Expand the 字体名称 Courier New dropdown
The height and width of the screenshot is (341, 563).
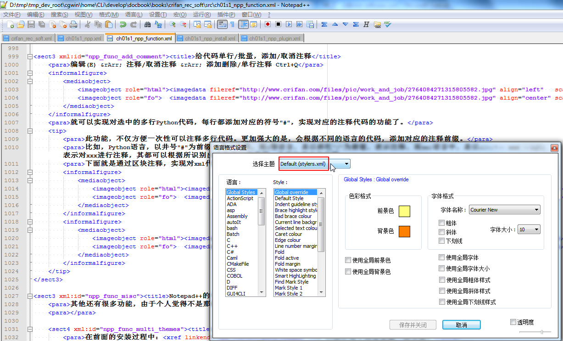[504, 210]
